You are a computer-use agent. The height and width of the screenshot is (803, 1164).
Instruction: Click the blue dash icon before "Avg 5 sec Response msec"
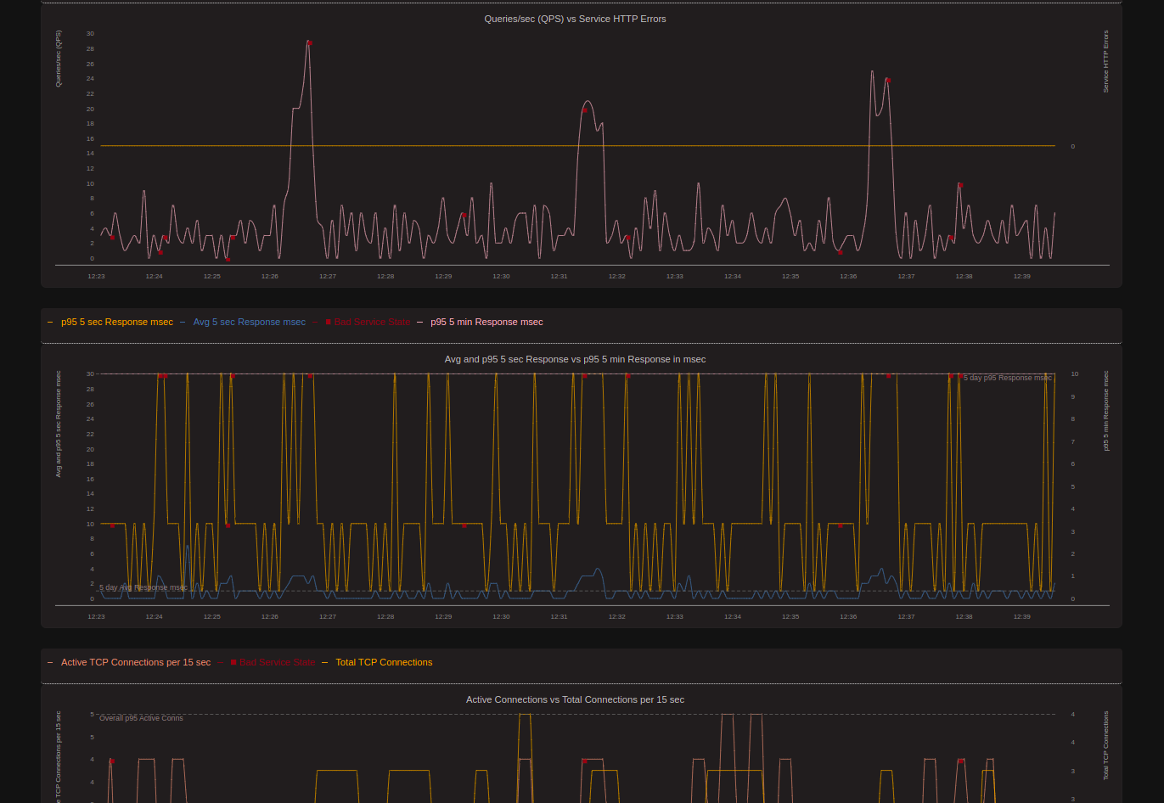(183, 322)
